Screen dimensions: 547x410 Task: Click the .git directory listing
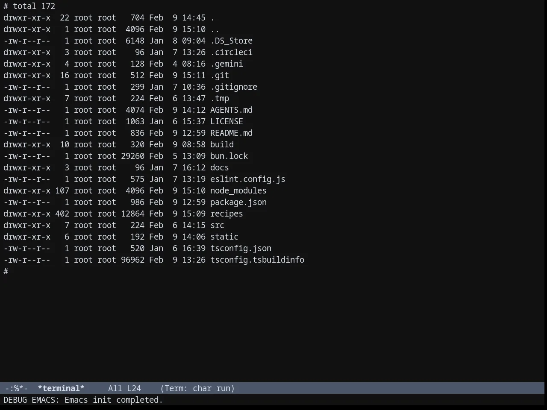(220, 75)
